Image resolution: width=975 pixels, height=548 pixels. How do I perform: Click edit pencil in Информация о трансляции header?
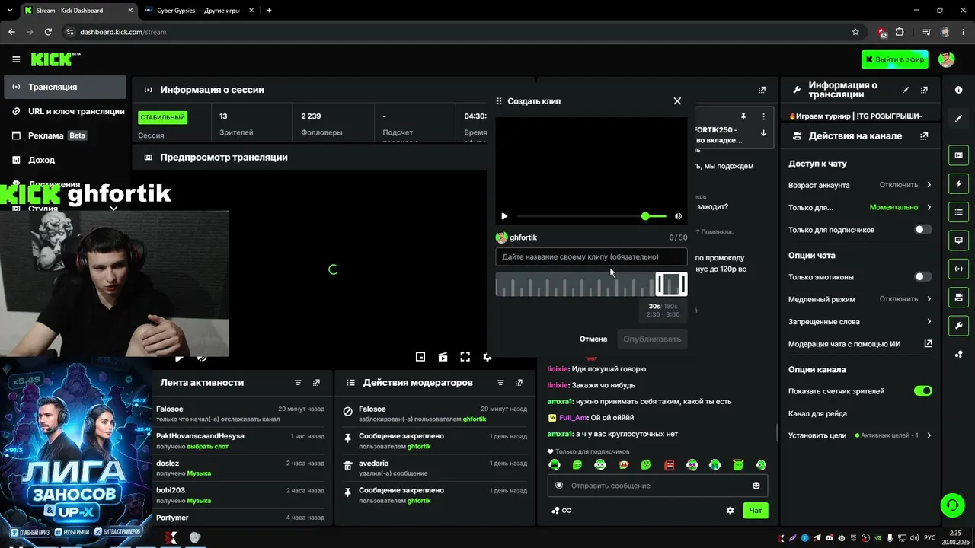906,90
